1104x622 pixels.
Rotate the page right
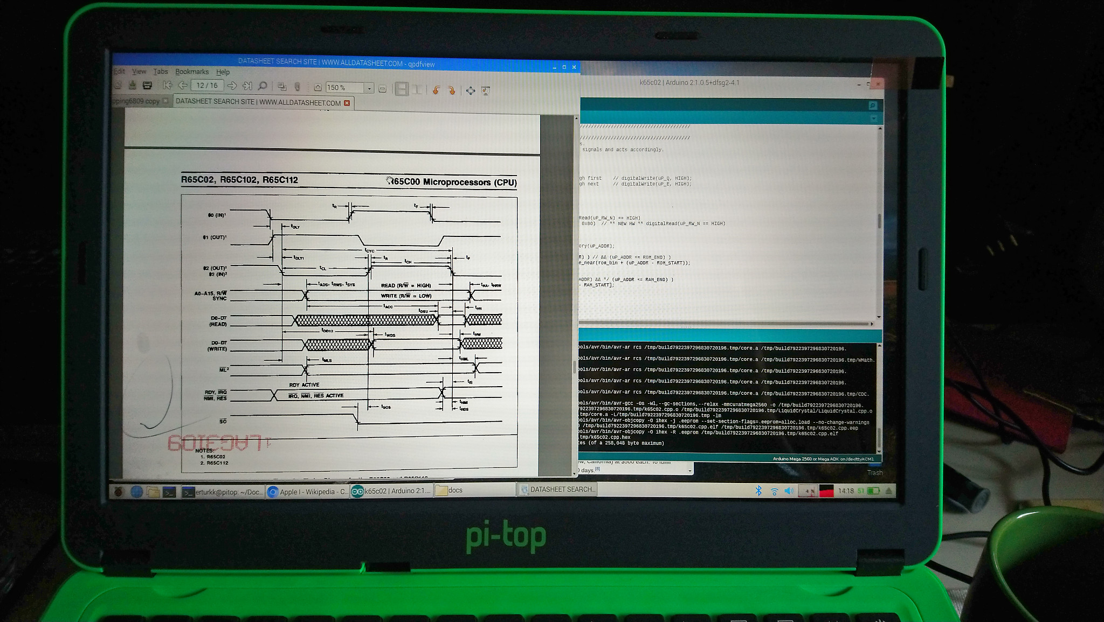(x=452, y=90)
